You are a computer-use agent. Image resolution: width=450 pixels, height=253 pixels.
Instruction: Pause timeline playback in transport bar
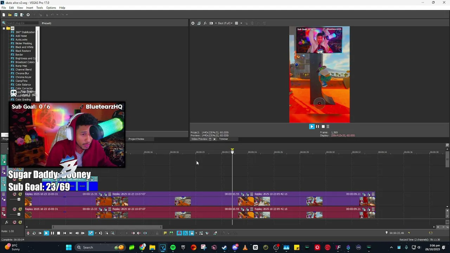click(x=52, y=233)
